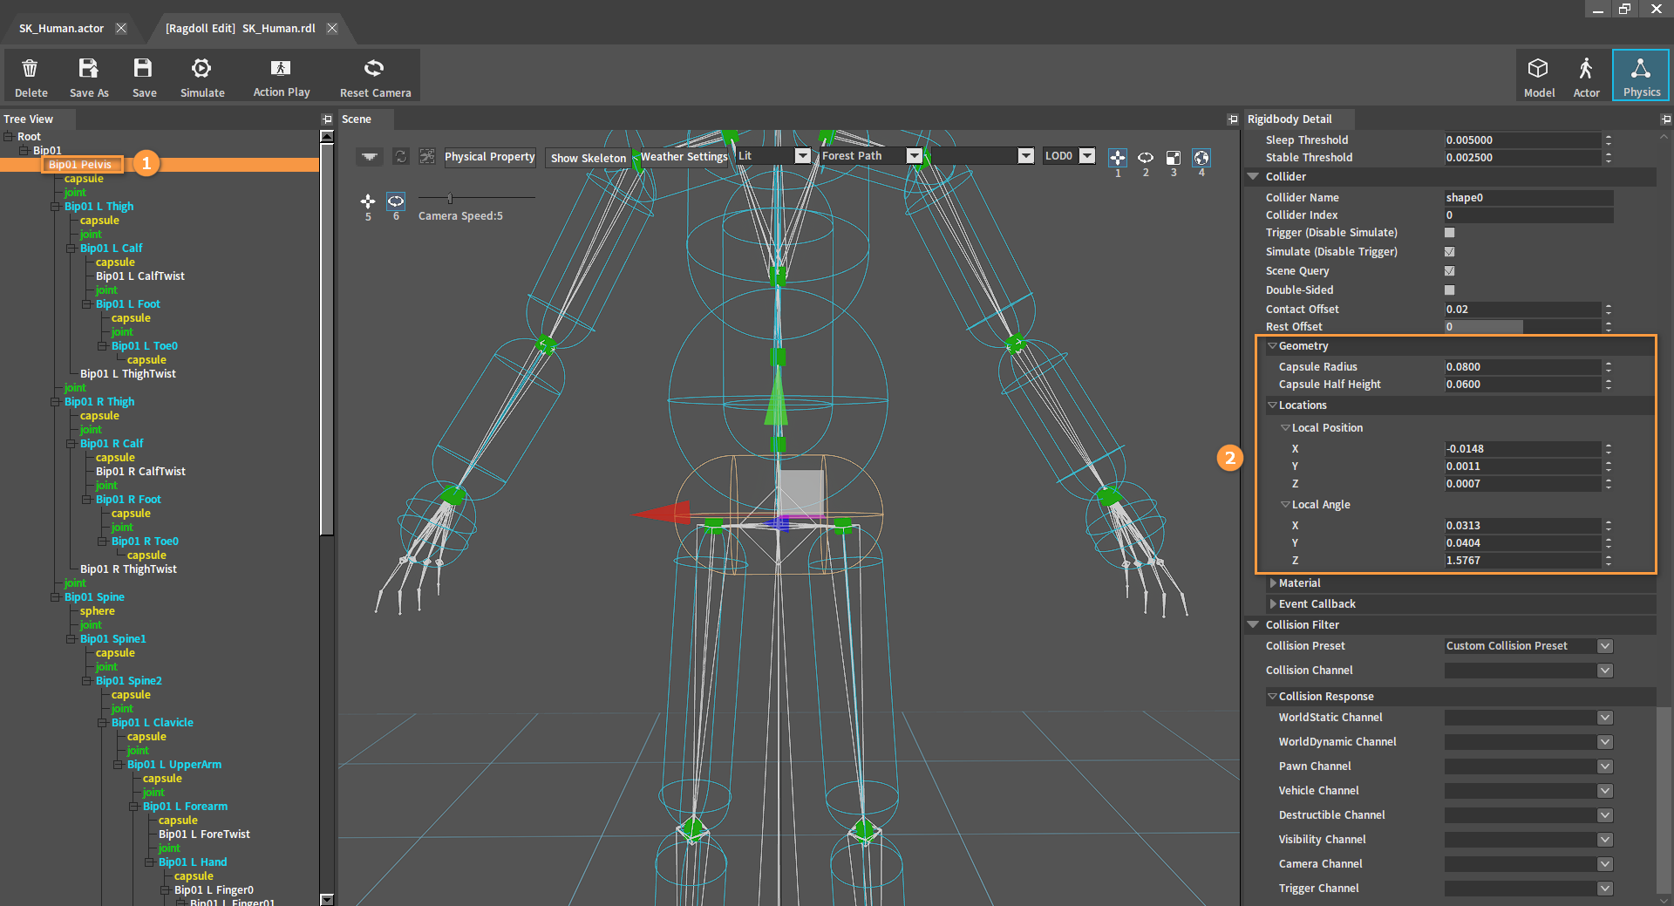1674x906 pixels.
Task: Reset the camera view
Action: pos(374,68)
